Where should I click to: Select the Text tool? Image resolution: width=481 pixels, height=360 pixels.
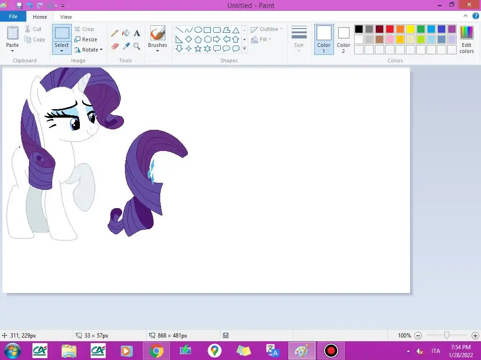click(137, 33)
